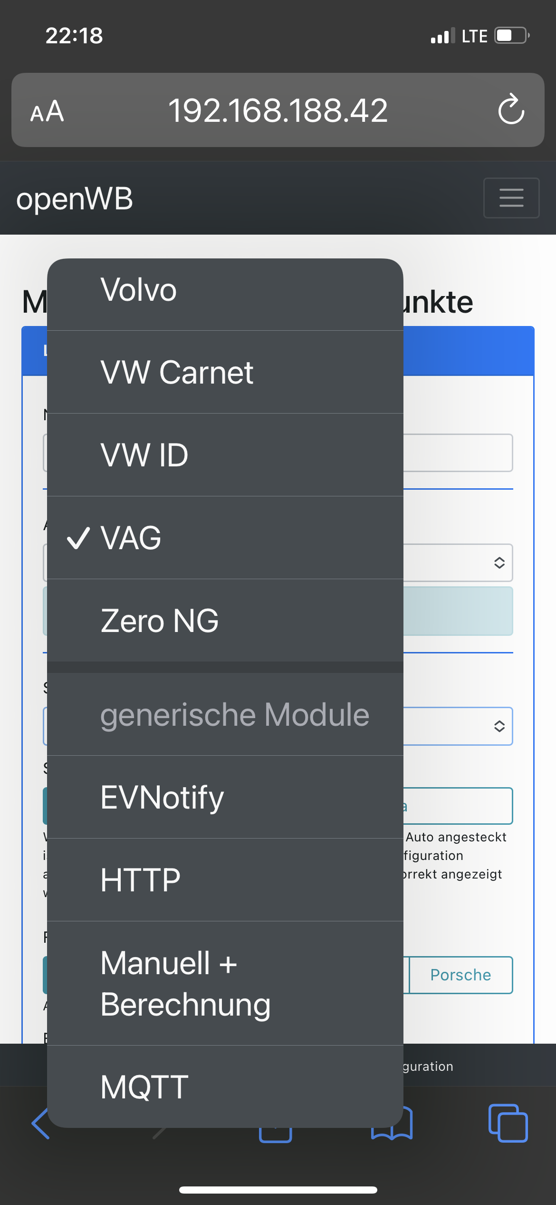Tap the address bar showing 192.168.188.42

pos(278,110)
